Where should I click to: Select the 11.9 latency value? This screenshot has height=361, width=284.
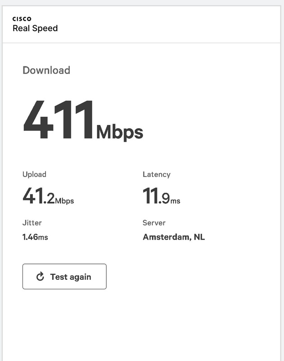(156, 196)
